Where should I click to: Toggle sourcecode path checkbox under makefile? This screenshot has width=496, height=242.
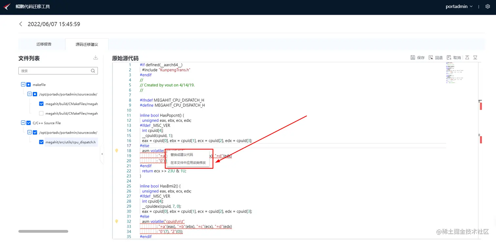[x=35, y=94]
